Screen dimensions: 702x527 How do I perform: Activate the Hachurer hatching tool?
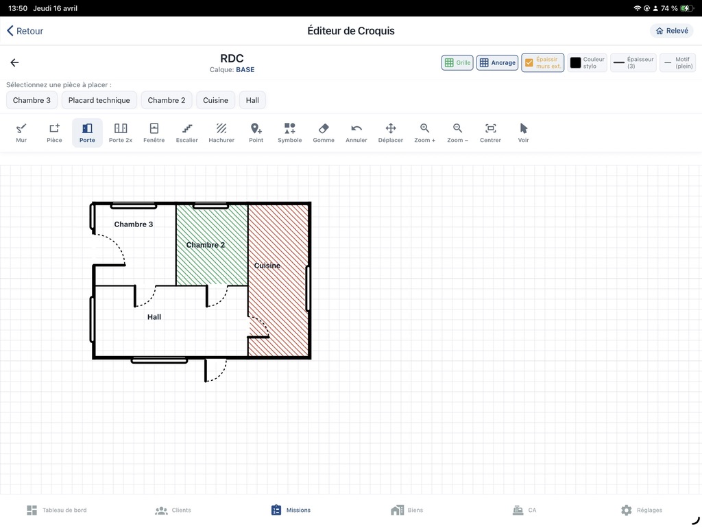click(221, 132)
